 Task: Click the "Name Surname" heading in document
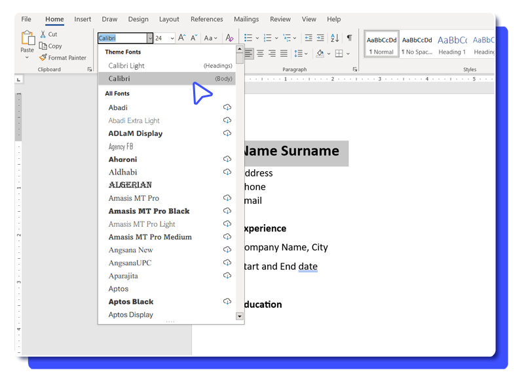point(291,151)
